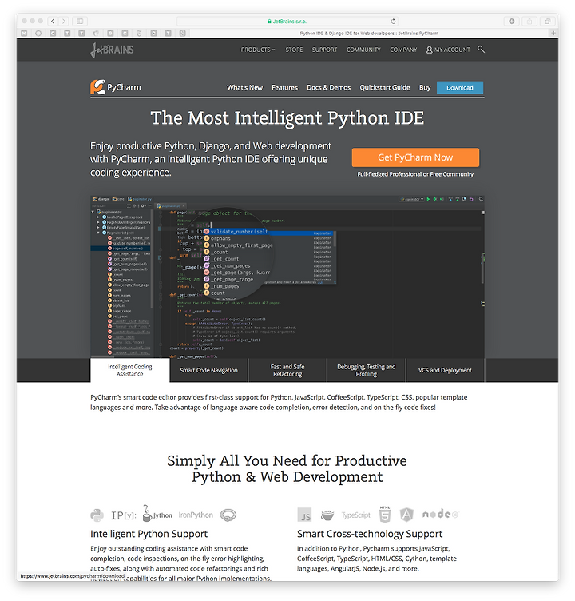Open the Quickstart Guide

(385, 87)
